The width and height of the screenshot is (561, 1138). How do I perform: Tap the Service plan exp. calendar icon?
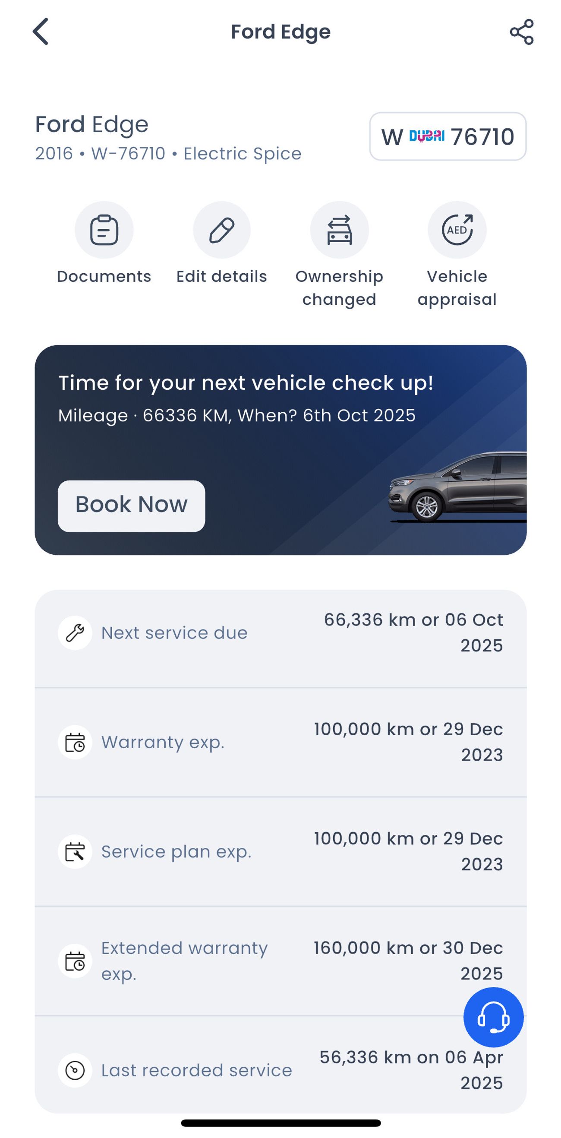(x=75, y=851)
